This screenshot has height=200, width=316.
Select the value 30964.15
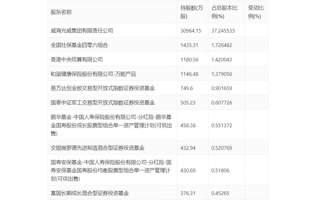[191, 31]
